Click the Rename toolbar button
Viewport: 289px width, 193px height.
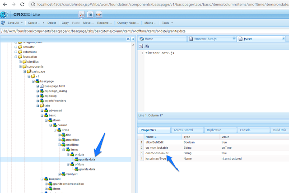pos(104,23)
